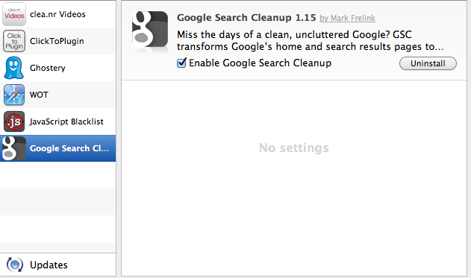Click the JavaScript Blacklist js icon

click(x=14, y=121)
